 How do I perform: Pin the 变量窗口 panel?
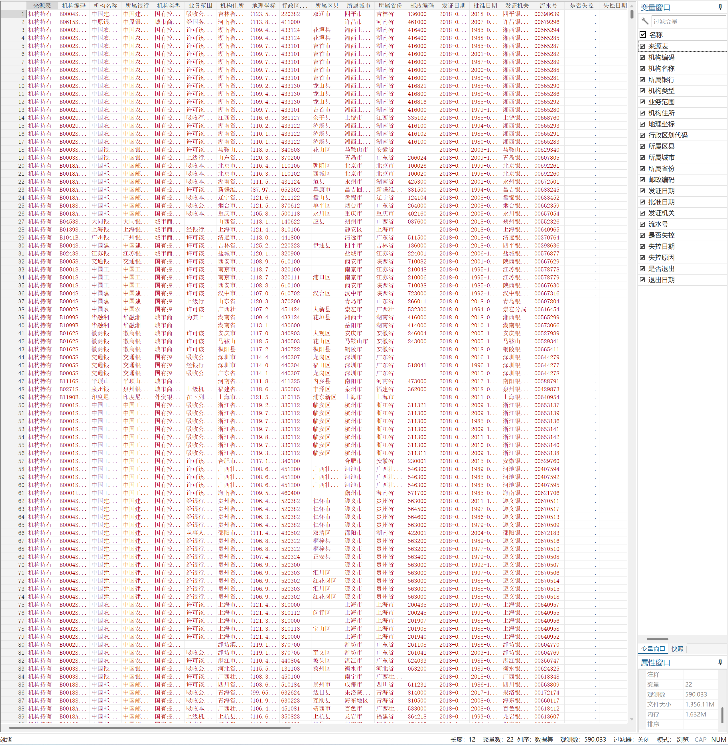pyautogui.click(x=720, y=7)
